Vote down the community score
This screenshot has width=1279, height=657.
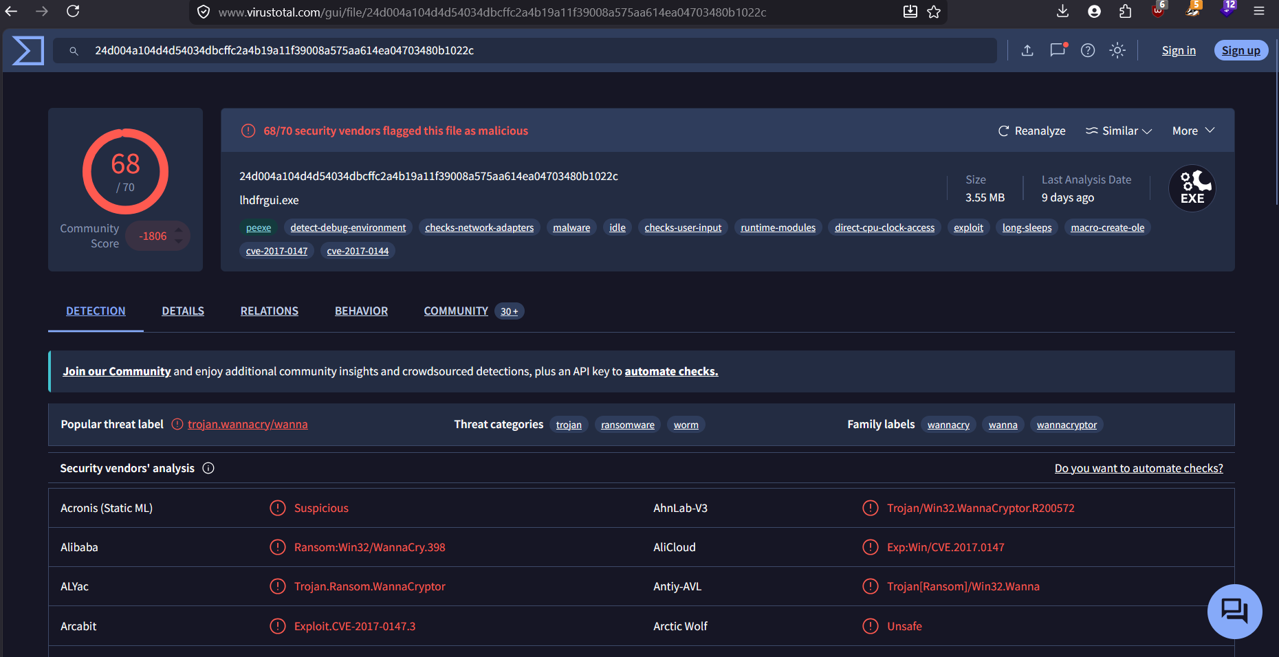pyautogui.click(x=179, y=242)
